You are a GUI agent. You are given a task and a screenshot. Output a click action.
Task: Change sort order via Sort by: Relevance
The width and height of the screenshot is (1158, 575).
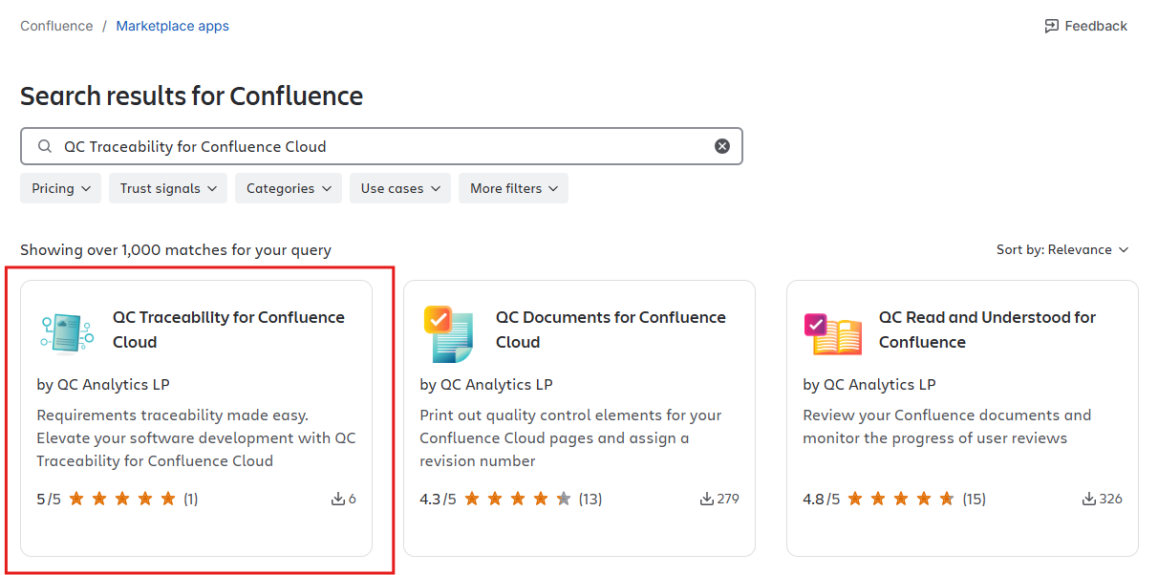click(1062, 249)
